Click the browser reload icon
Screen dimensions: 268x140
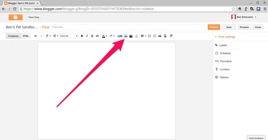click(x=15, y=9)
